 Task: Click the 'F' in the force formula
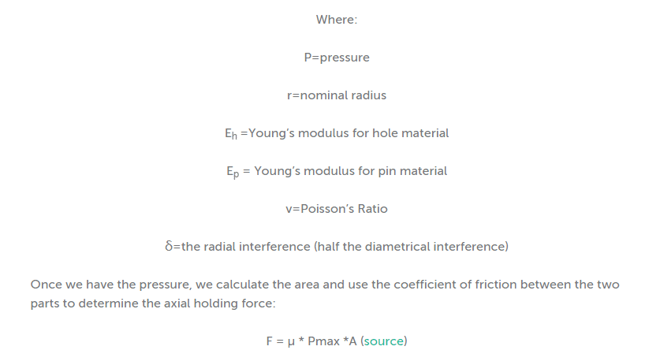tap(270, 341)
